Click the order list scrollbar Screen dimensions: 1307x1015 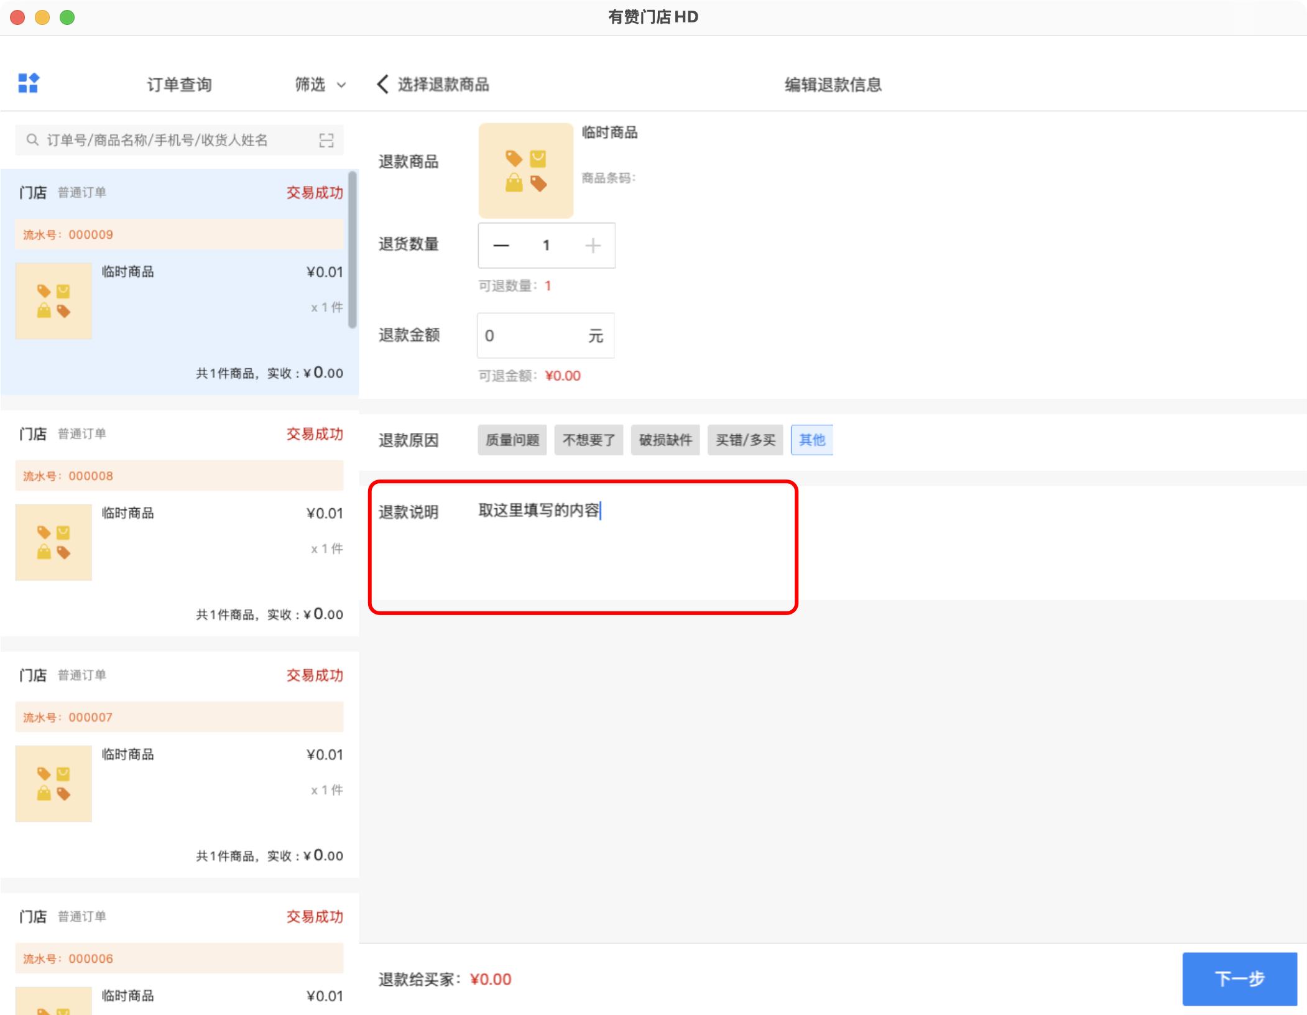(x=353, y=249)
